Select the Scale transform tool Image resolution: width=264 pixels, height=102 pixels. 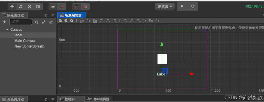click(29, 7)
